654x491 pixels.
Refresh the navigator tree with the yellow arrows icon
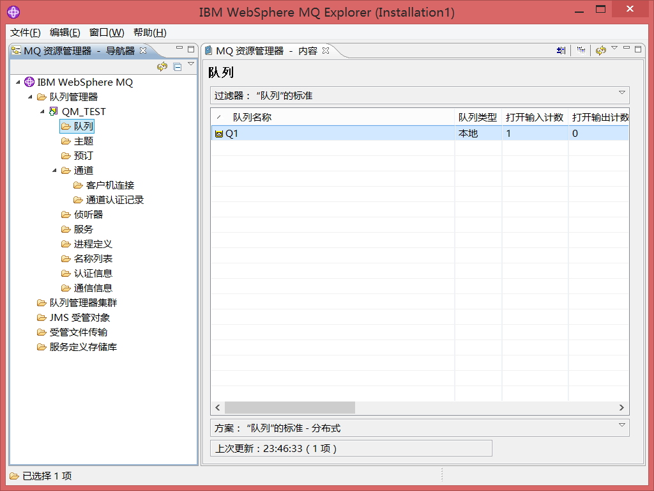click(162, 66)
